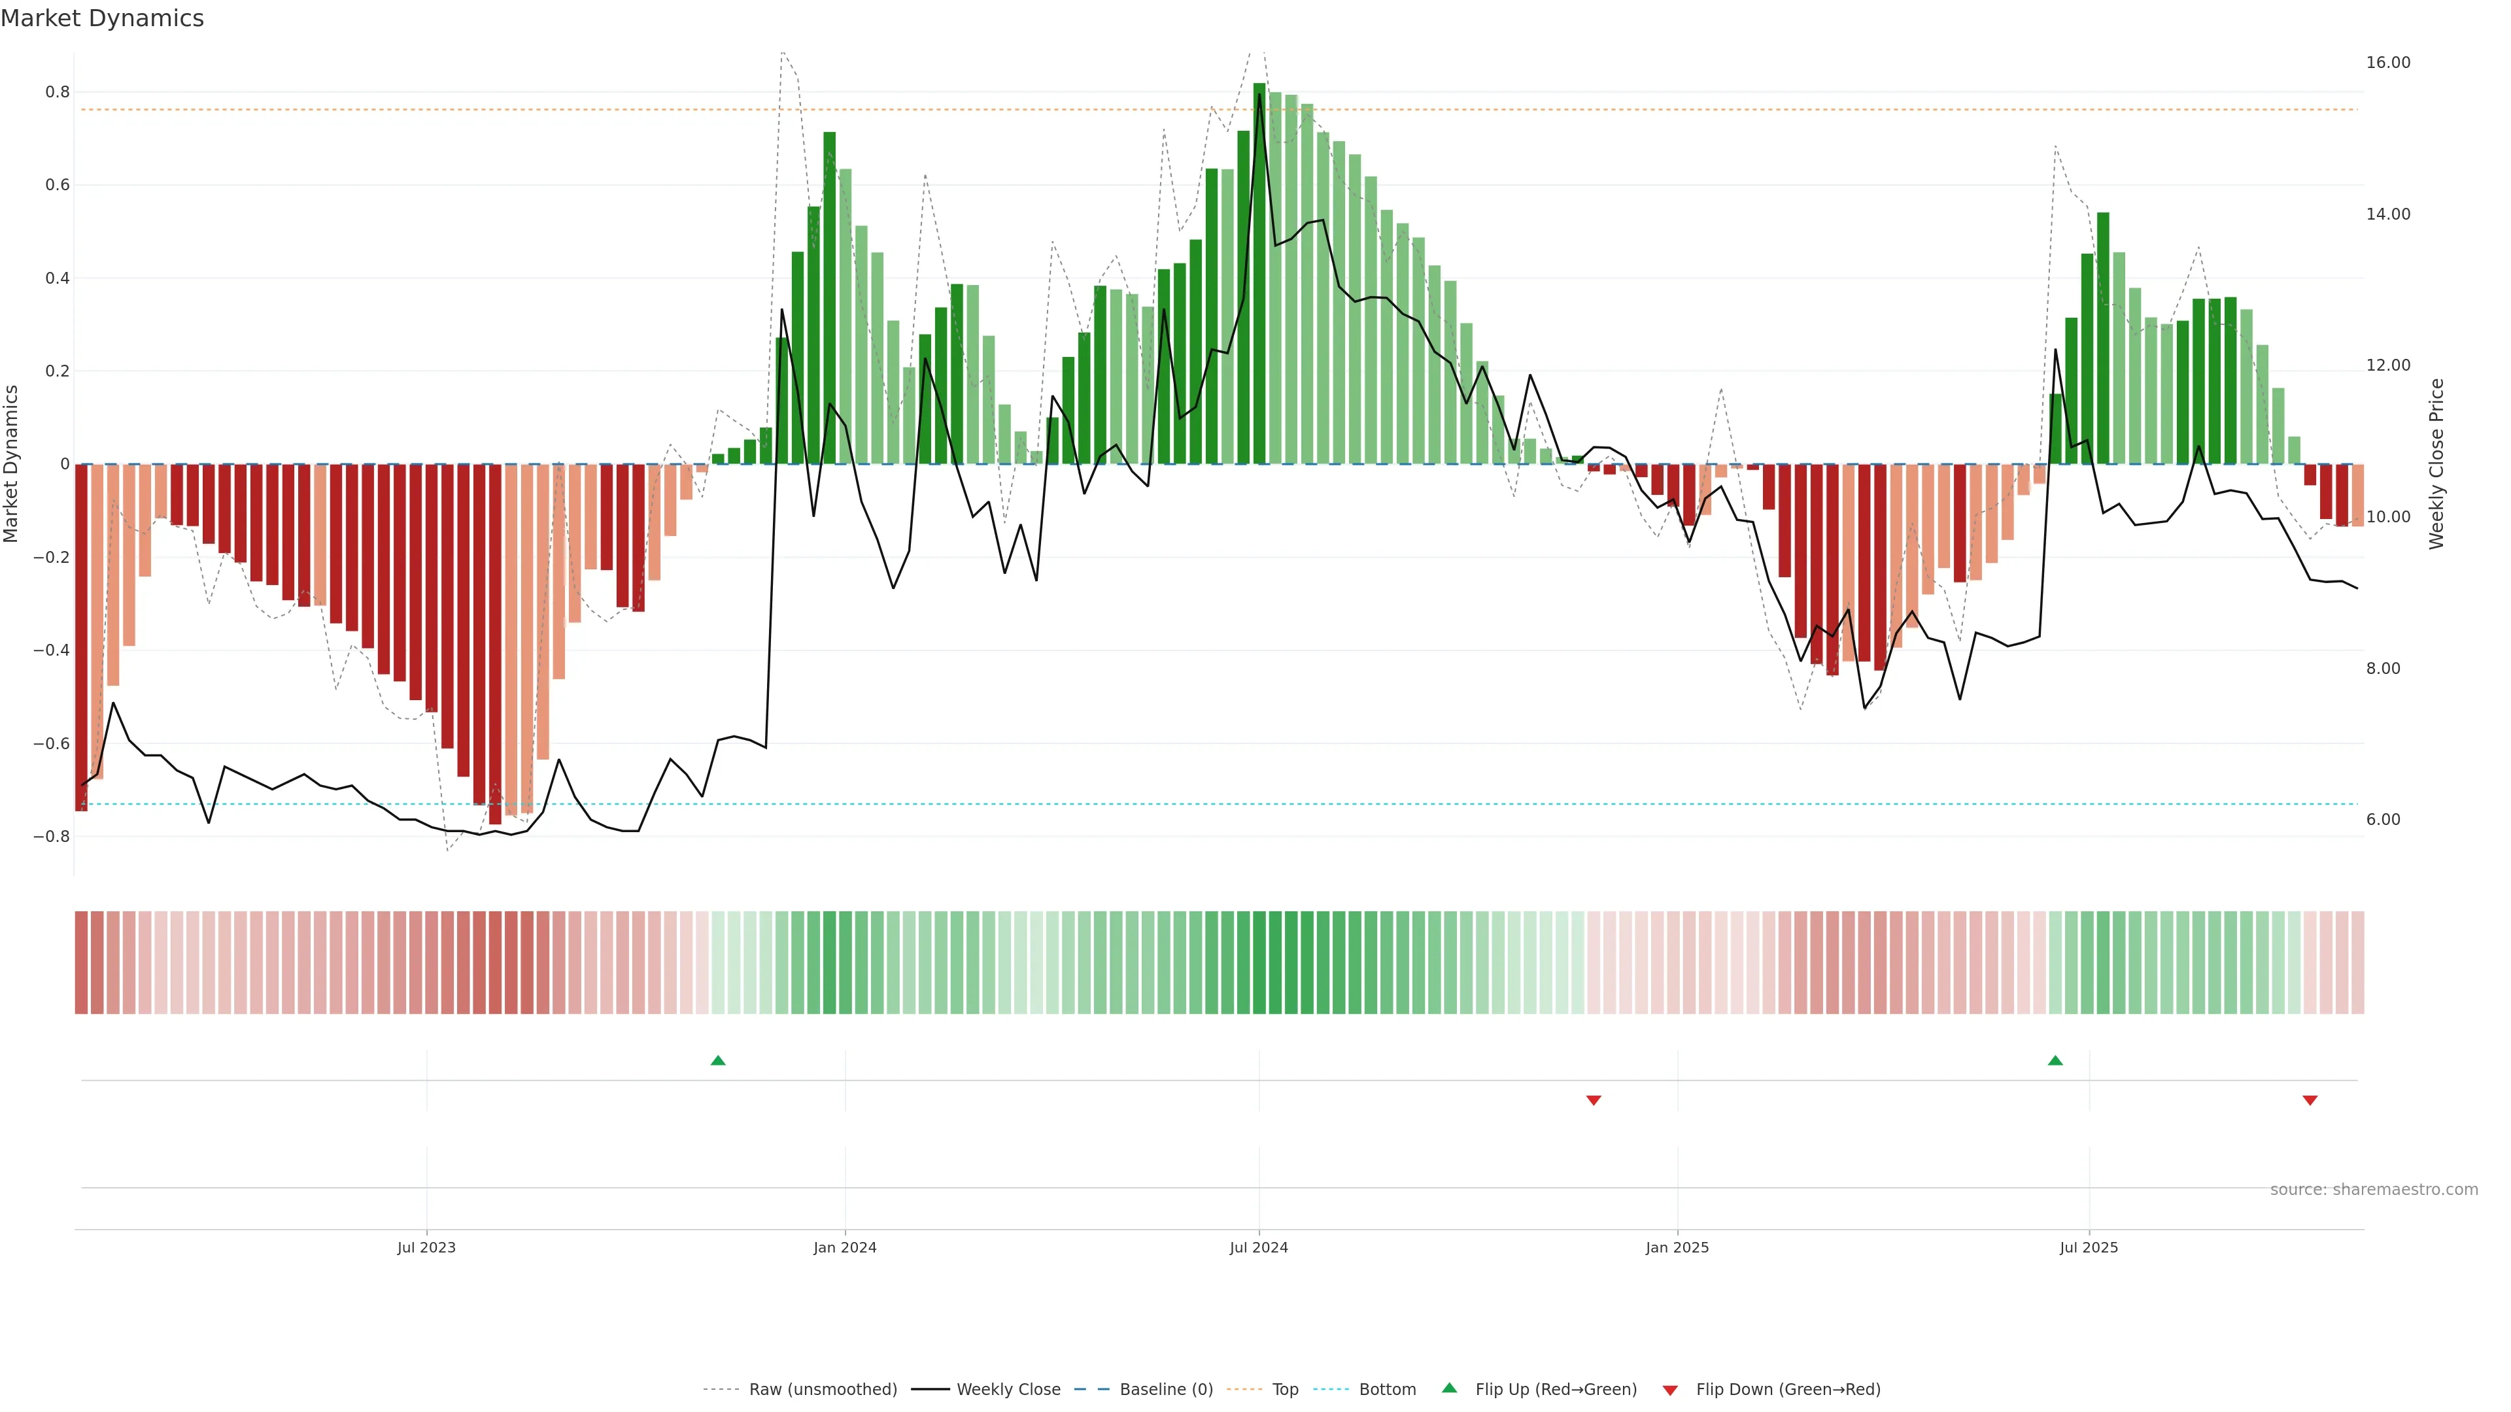Click the Weekly Close Price axis title

2436,464
